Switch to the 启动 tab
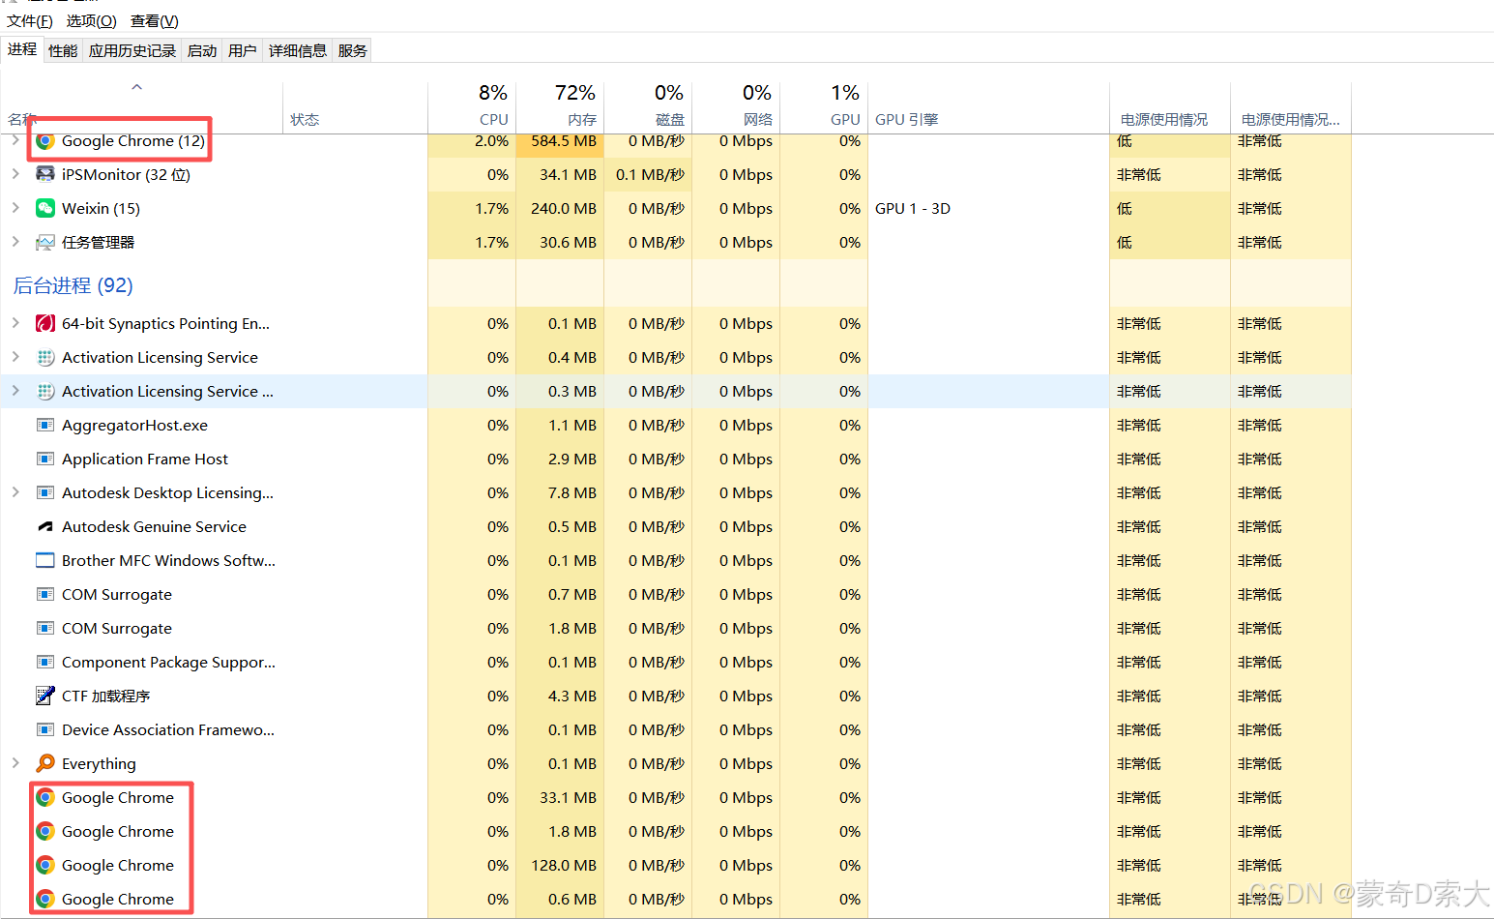This screenshot has width=1494, height=919. click(x=202, y=50)
